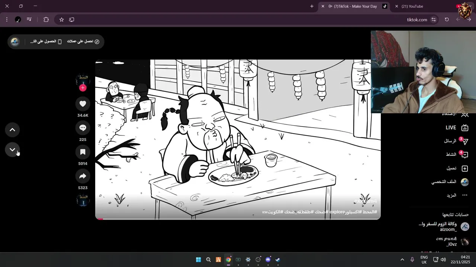Click the three dots More icon

coord(464,195)
